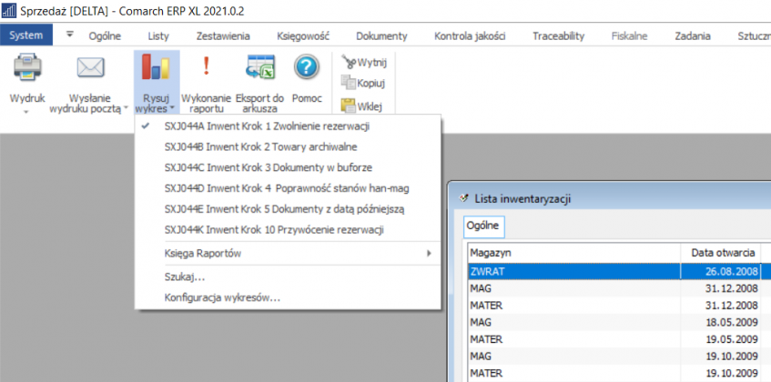The height and width of the screenshot is (382, 771).
Task: Click the blue System button
Action: coord(26,35)
